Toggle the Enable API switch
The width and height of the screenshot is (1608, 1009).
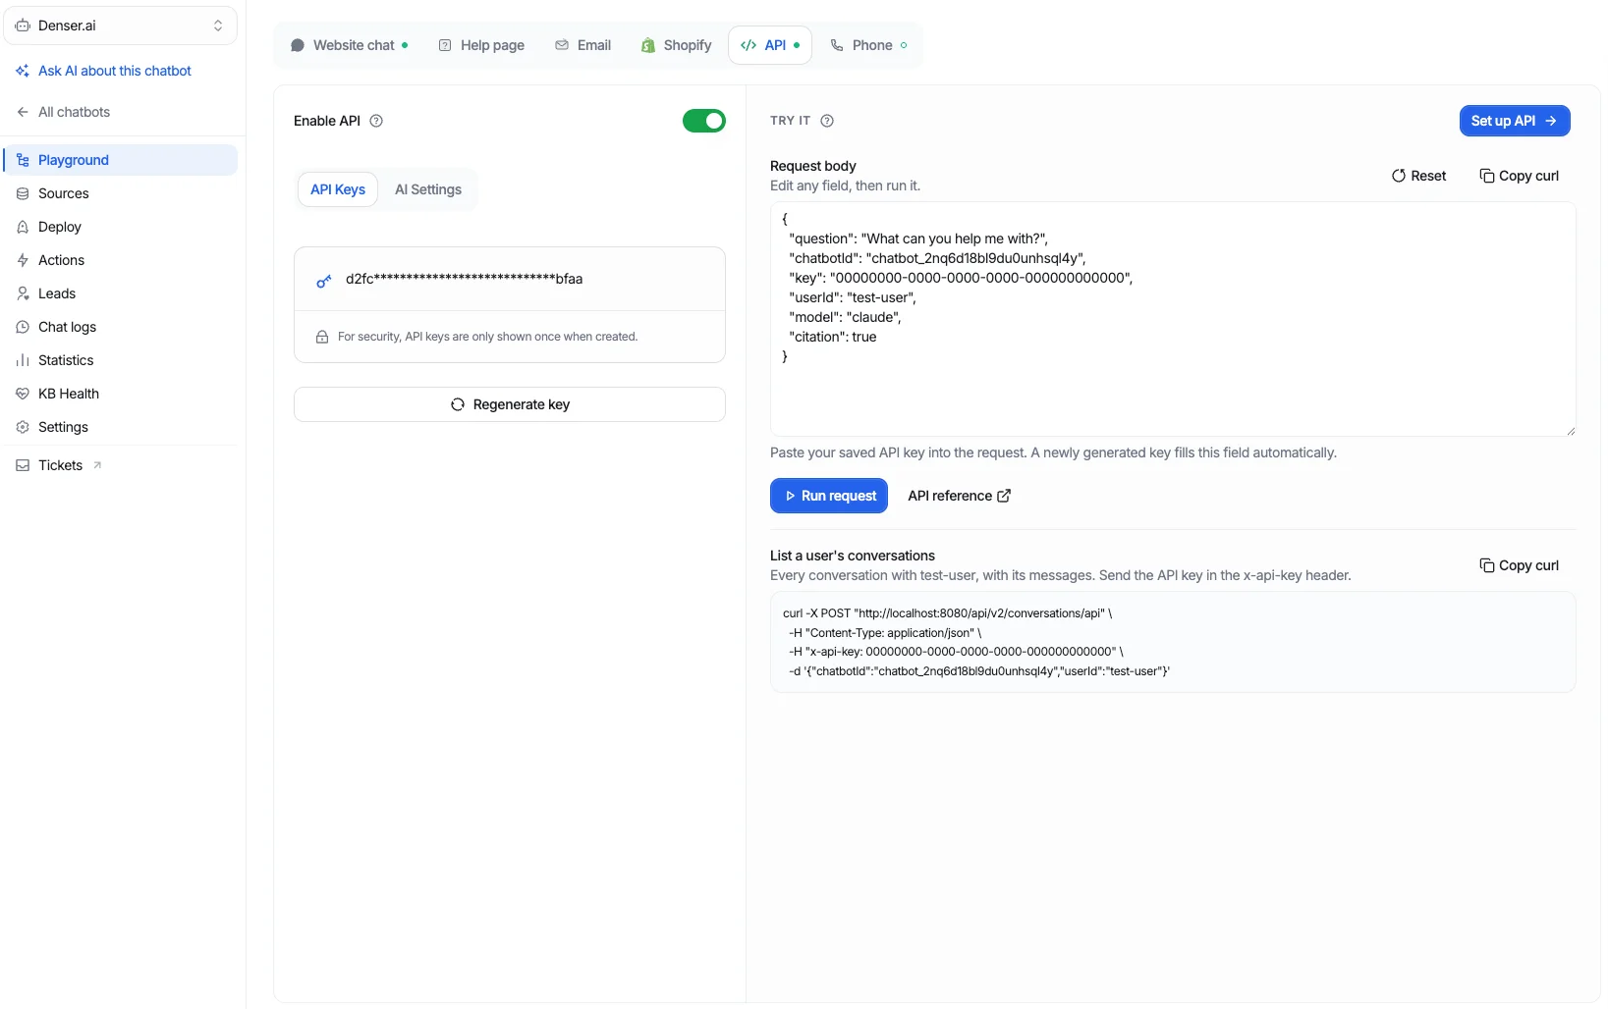[x=703, y=121]
